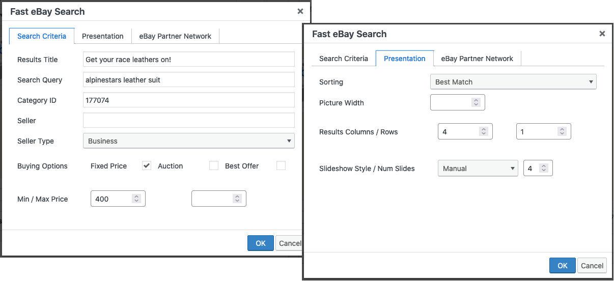Adjust the Num Slides stepper
Image resolution: width=614 pixels, height=281 pixels.
[x=543, y=168]
